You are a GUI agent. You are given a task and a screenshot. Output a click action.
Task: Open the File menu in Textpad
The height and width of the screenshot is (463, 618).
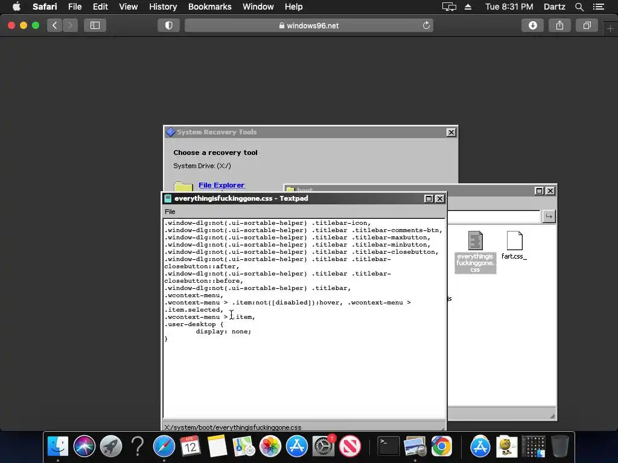[170, 212]
